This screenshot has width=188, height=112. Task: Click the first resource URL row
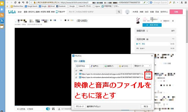coord(113,74)
